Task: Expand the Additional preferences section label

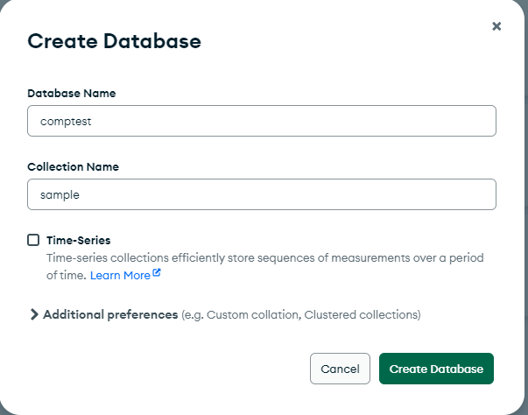Action: [110, 314]
